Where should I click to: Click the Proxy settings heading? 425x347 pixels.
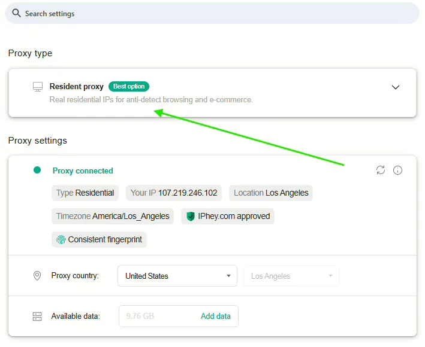click(37, 141)
